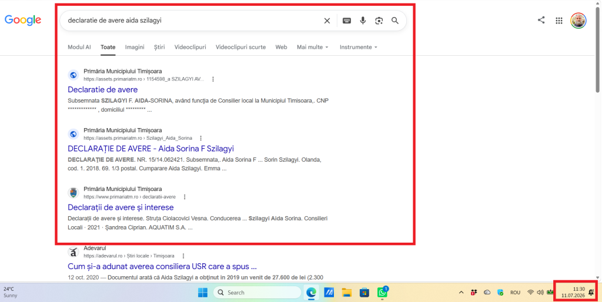Open the Wi-Fi network tray icon

530,293
